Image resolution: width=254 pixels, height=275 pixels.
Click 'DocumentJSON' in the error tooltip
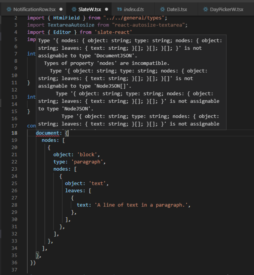click(x=114, y=56)
